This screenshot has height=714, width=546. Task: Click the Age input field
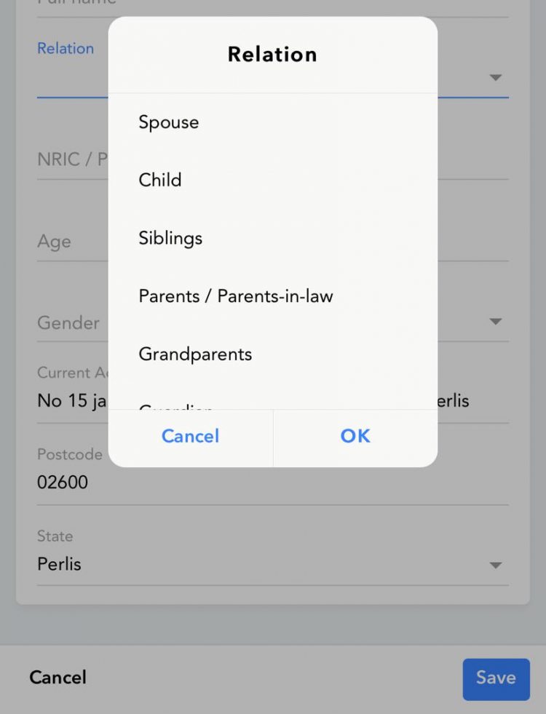55,242
